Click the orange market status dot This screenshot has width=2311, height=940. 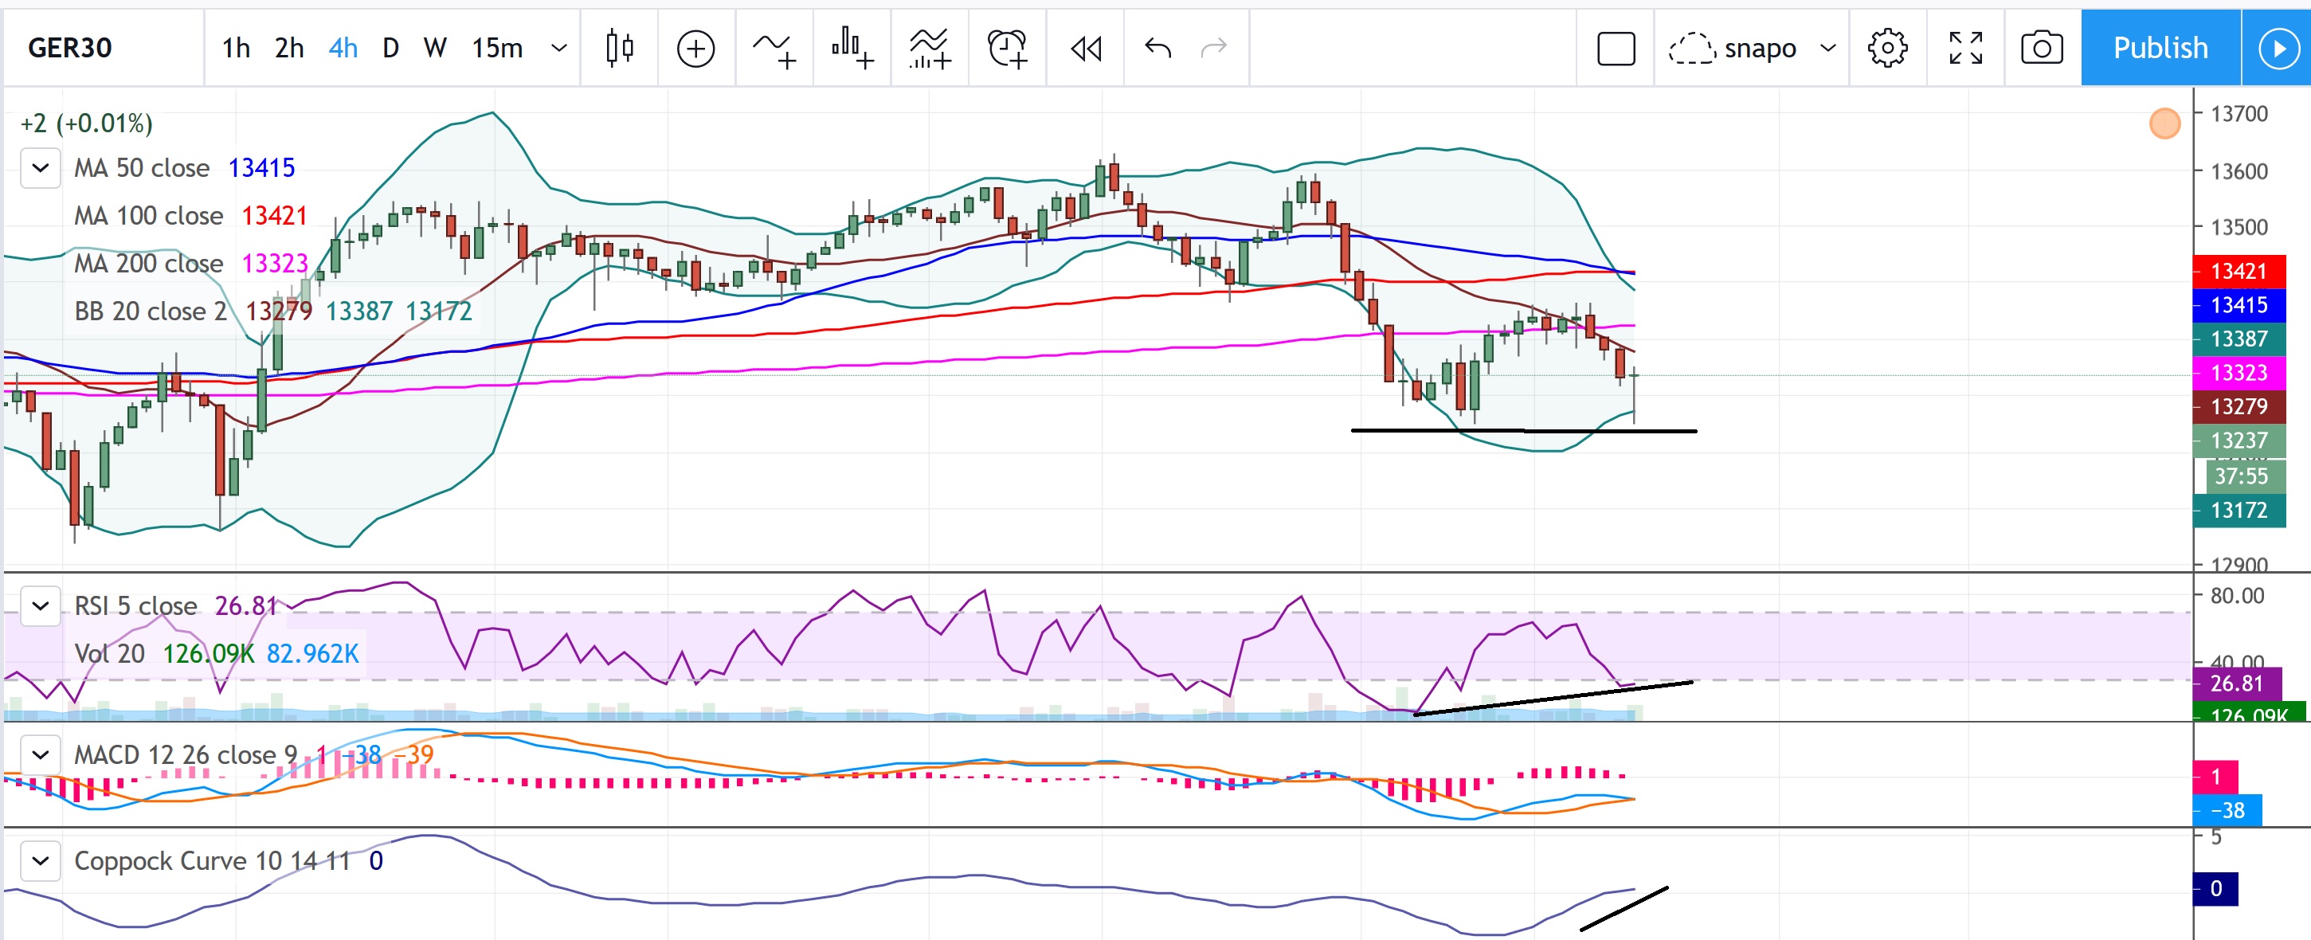point(2164,123)
